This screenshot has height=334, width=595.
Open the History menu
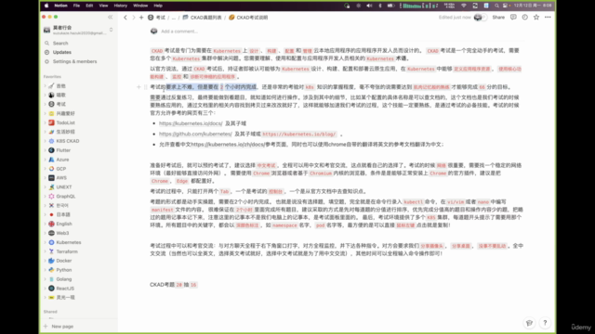click(121, 6)
